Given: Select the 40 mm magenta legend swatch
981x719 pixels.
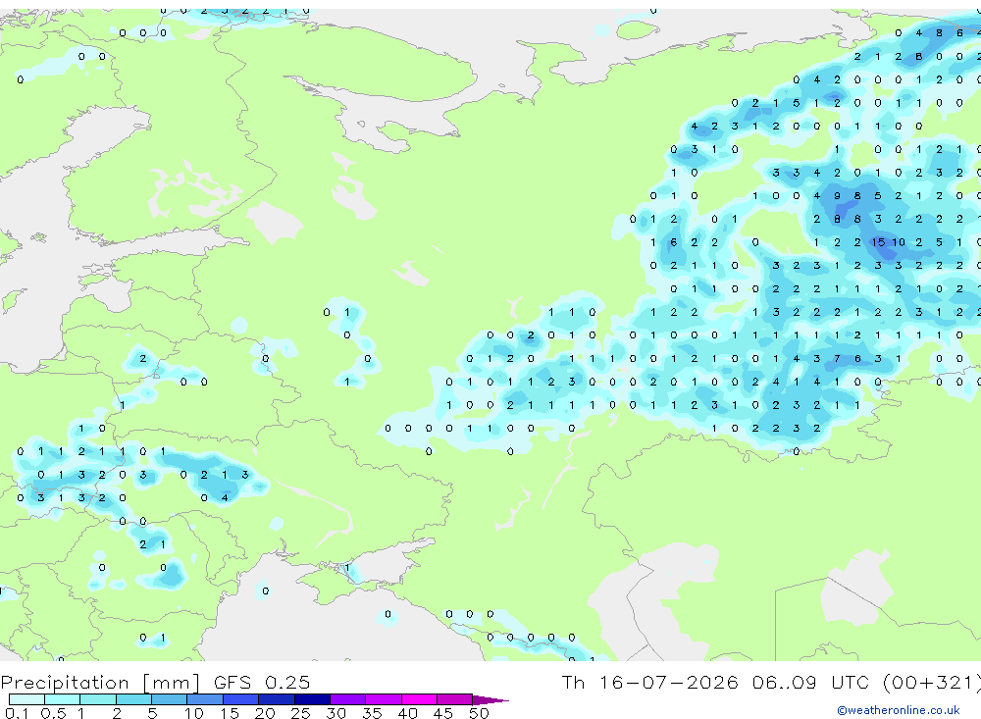Looking at the screenshot, I should click(x=419, y=699).
